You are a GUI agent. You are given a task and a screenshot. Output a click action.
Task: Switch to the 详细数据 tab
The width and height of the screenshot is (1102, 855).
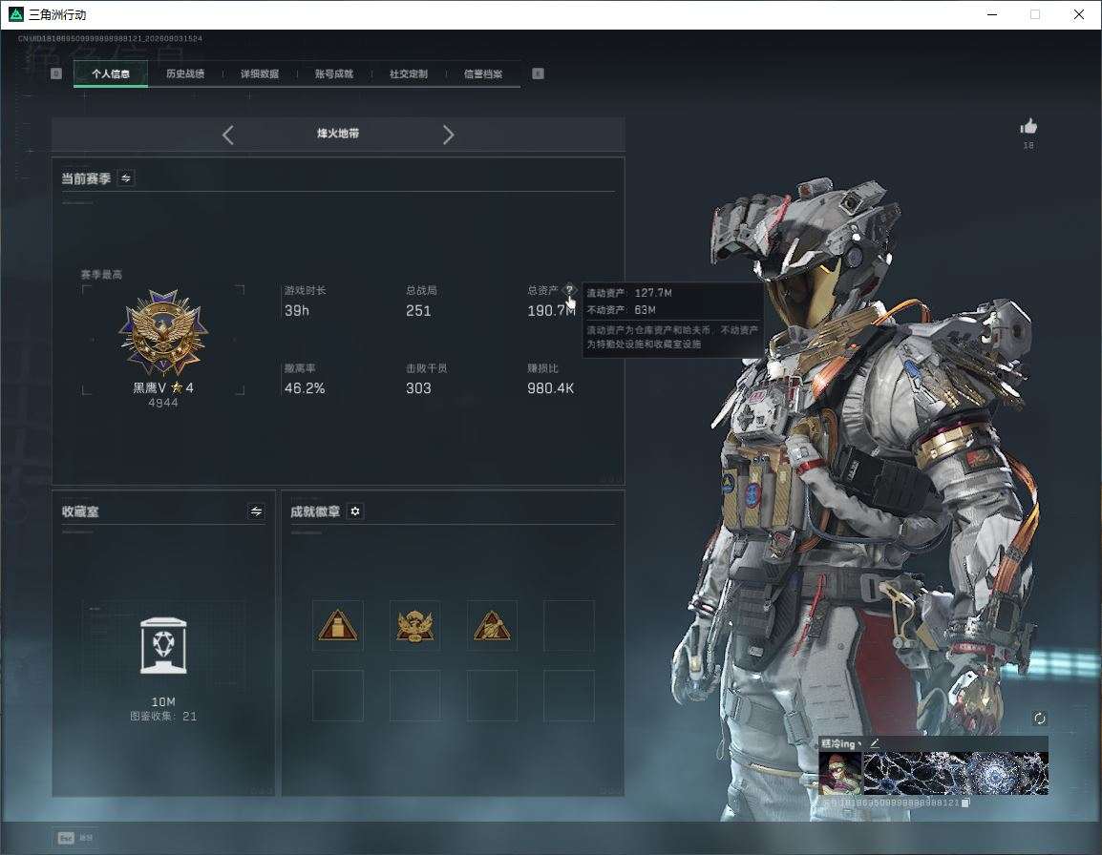(260, 73)
